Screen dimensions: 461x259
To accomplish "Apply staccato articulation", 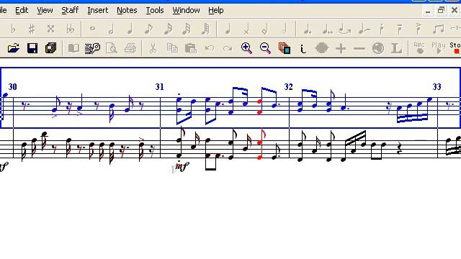I will pyautogui.click(x=382, y=29).
